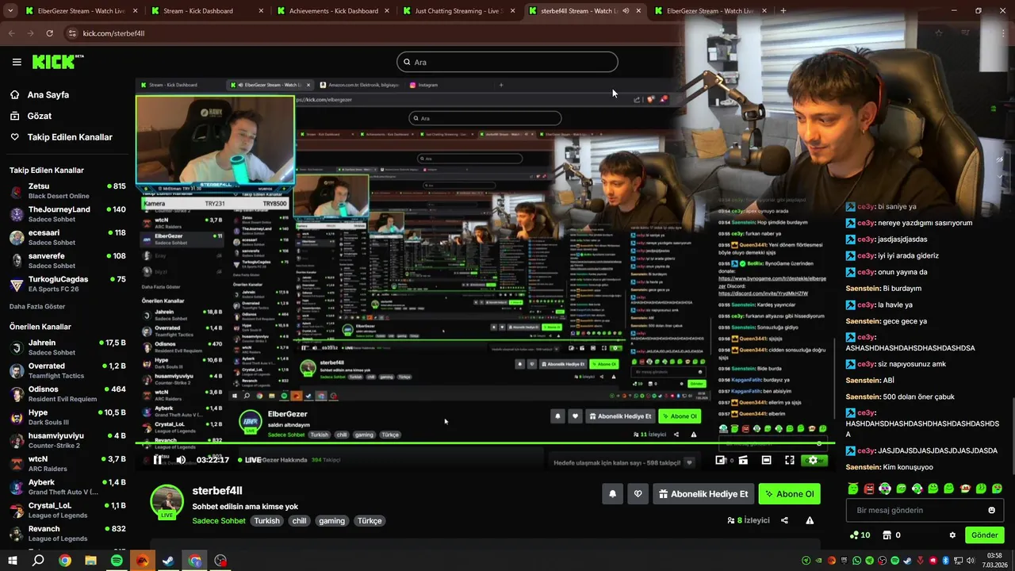Focus the Ara search field
The image size is (1015, 571).
point(507,62)
